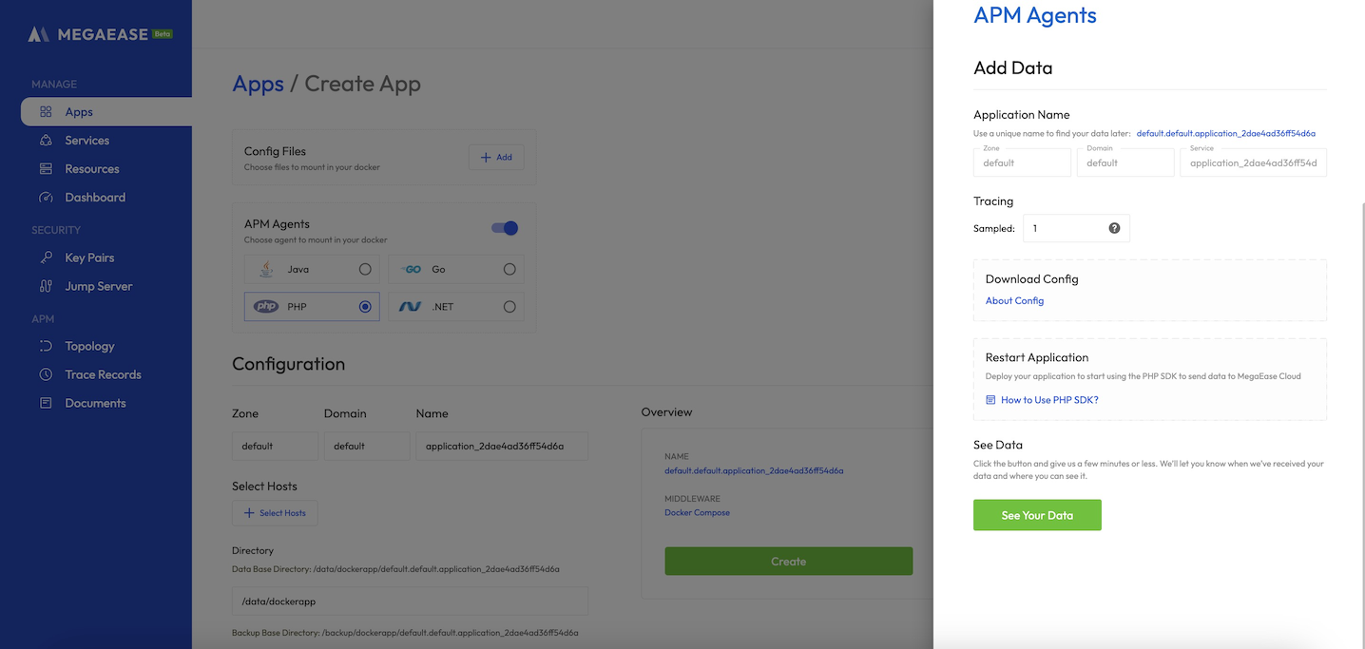Click the Services icon in sidebar
The image size is (1365, 649).
46,141
